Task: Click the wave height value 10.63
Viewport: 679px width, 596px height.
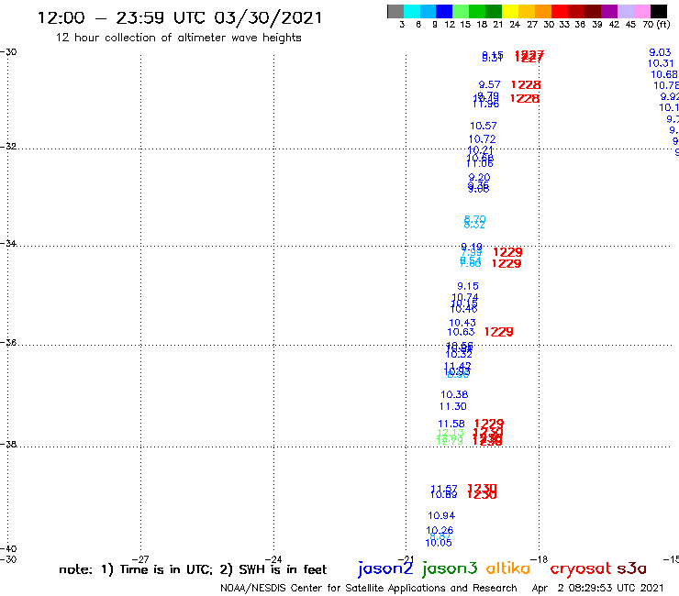Action: [461, 332]
